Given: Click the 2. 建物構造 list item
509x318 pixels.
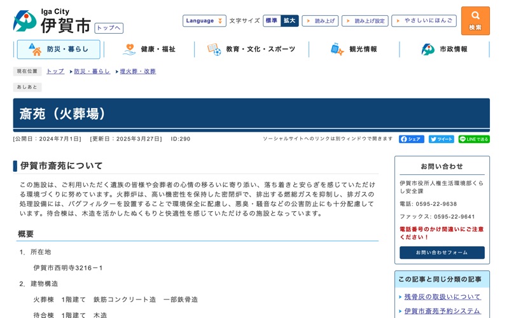Looking at the screenshot, I should 38,284.
